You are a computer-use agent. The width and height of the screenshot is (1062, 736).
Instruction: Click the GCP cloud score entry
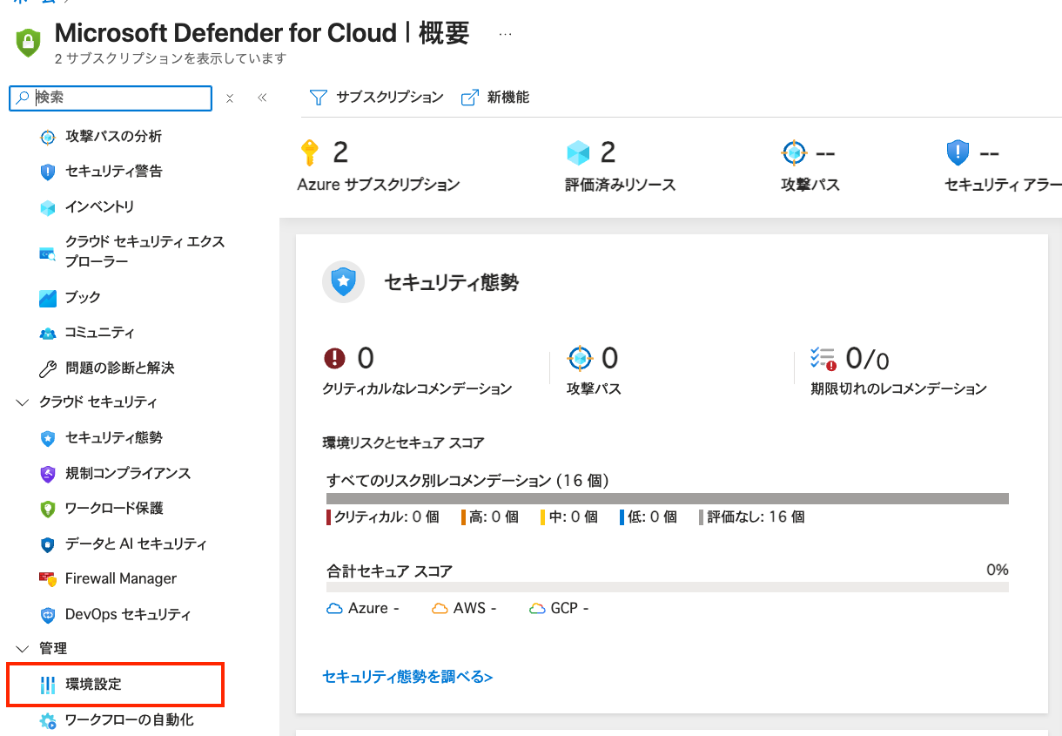(559, 609)
